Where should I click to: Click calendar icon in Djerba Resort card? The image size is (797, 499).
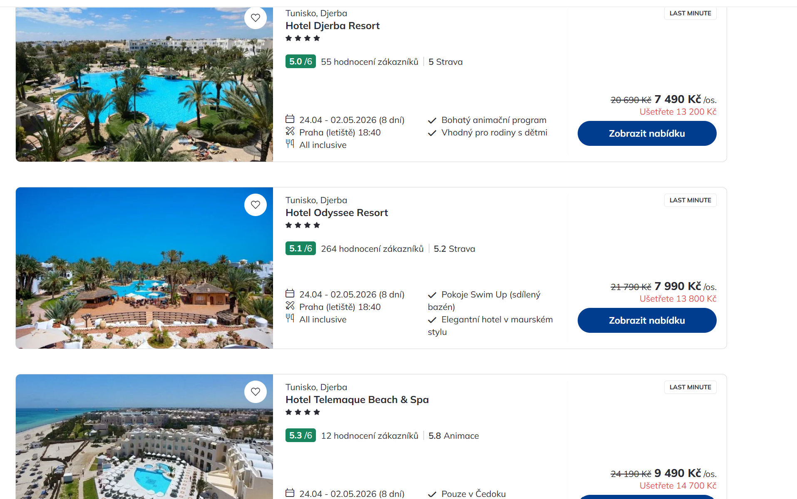tap(290, 119)
